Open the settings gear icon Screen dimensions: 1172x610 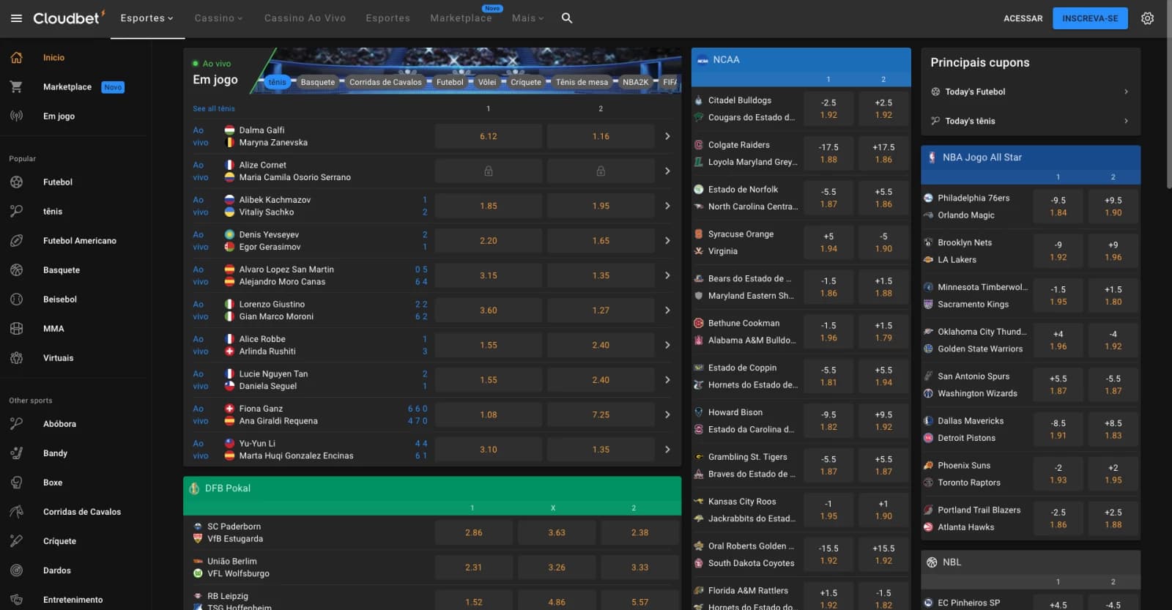click(1147, 18)
